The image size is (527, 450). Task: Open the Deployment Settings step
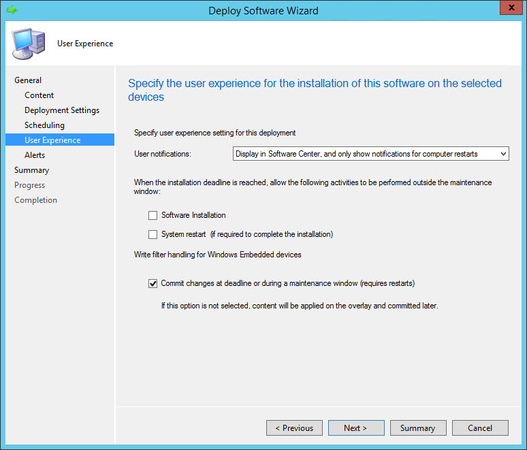coord(62,110)
